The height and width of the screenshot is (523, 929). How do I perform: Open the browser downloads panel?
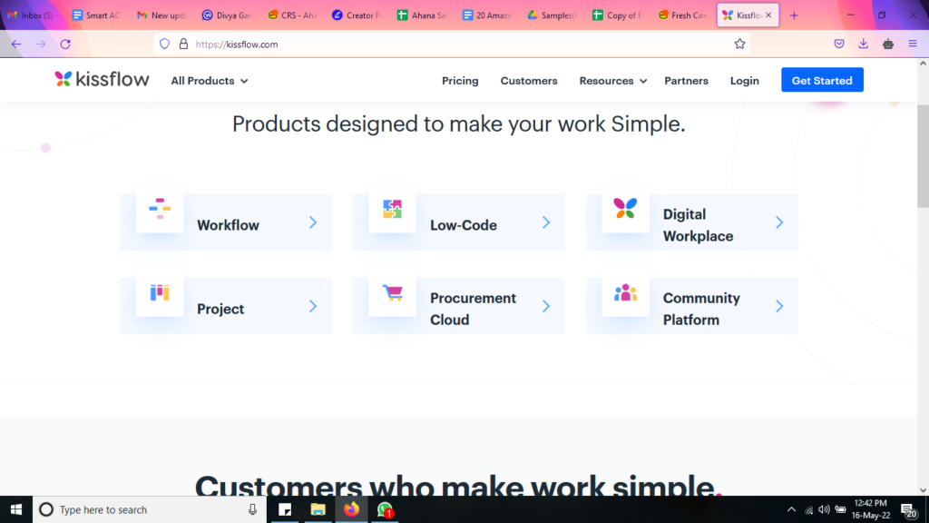[864, 44]
